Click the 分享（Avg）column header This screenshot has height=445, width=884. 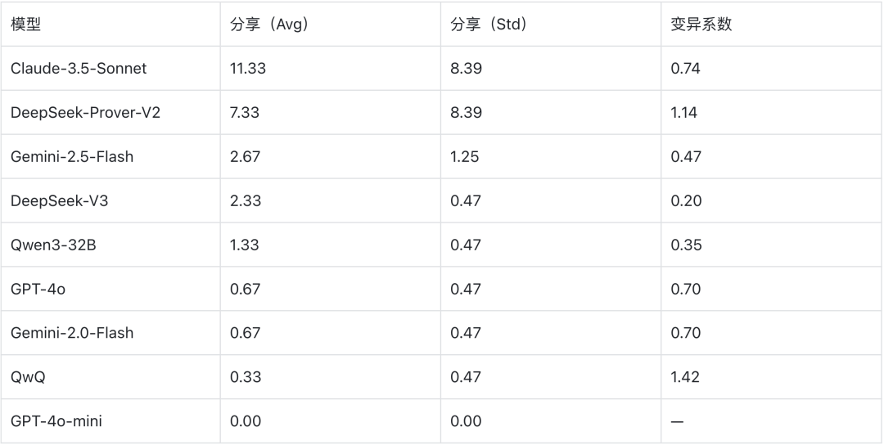pyautogui.click(x=269, y=25)
